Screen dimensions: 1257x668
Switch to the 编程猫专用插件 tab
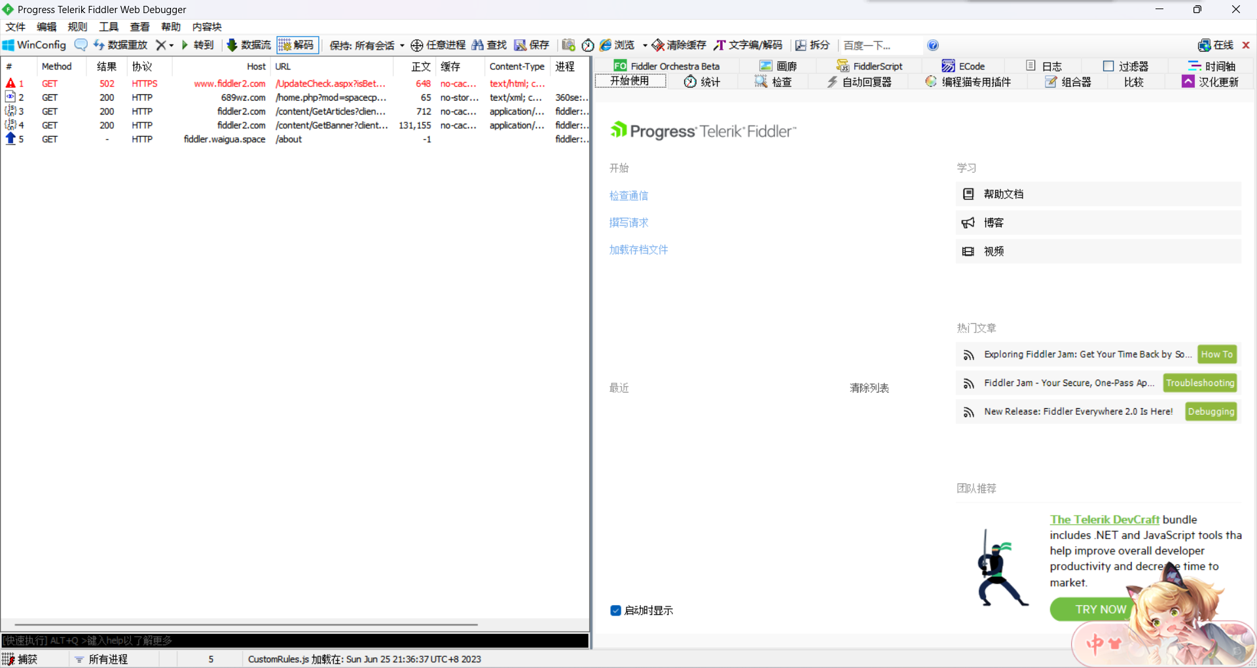pyautogui.click(x=968, y=82)
